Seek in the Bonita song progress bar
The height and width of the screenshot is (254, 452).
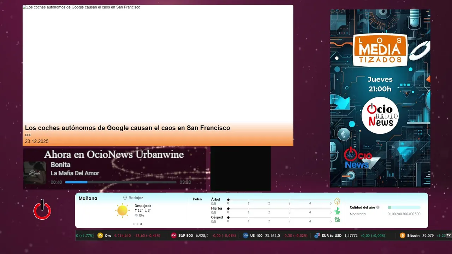[120, 182]
